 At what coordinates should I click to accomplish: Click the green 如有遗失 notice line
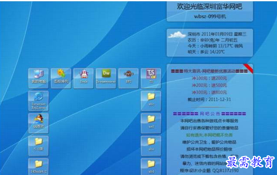pyautogui.click(x=209, y=135)
